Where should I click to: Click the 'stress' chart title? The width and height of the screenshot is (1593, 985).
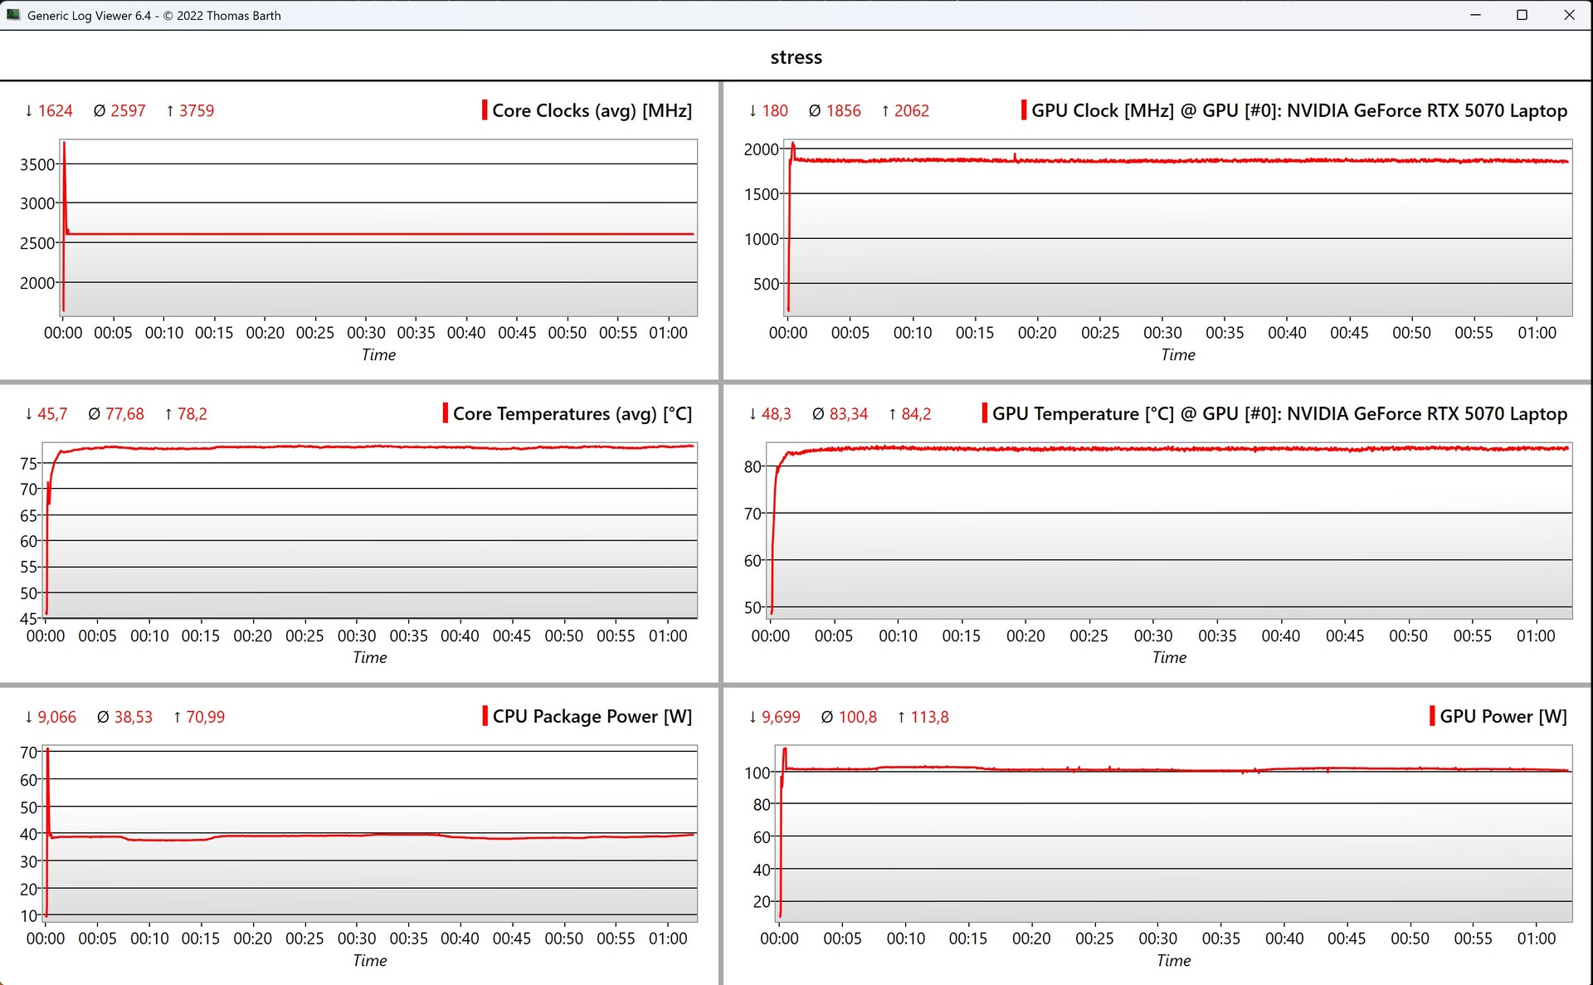point(796,57)
